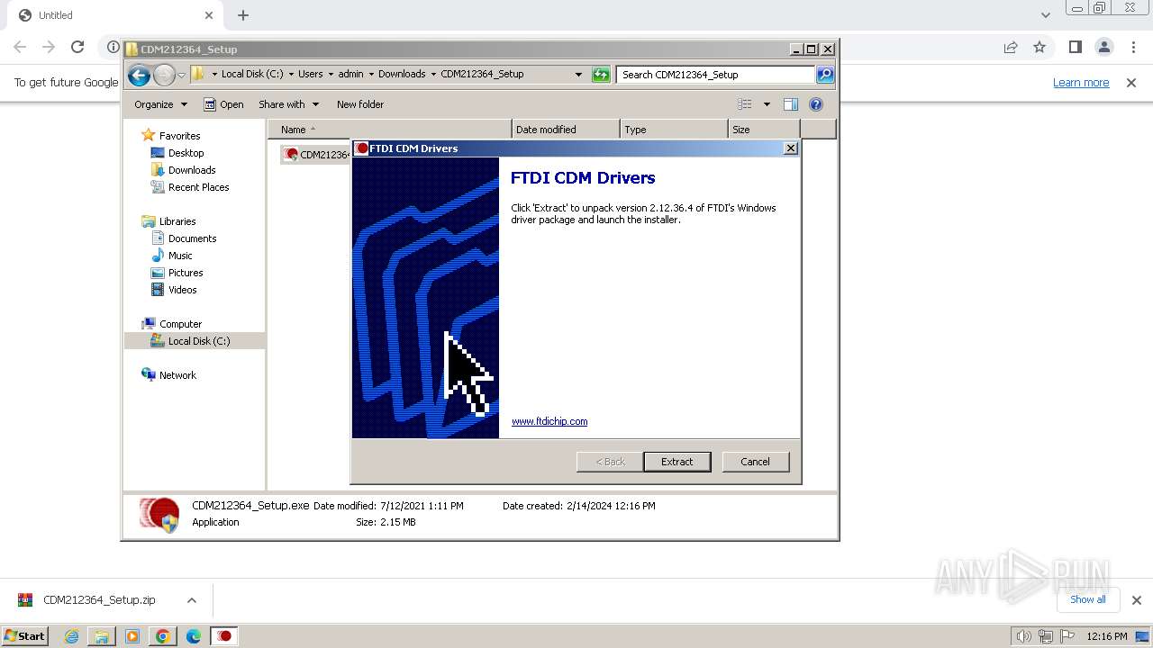The image size is (1153, 648).
Task: Click the change view icon
Action: (745, 104)
